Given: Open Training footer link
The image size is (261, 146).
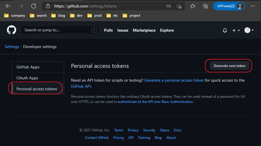Looking at the screenshot, I should point(144,138).
